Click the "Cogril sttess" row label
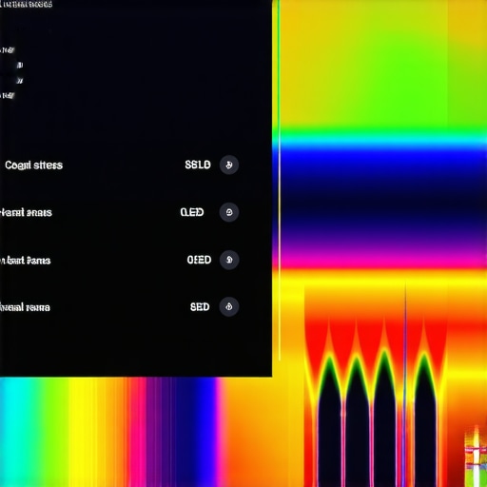Viewport: 487px width, 487px height. [x=33, y=166]
